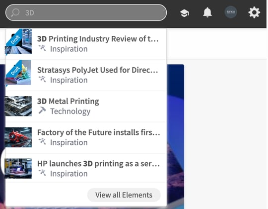Click the Inspiration icon under 3D Printing Industry
268x209 pixels.
point(42,48)
